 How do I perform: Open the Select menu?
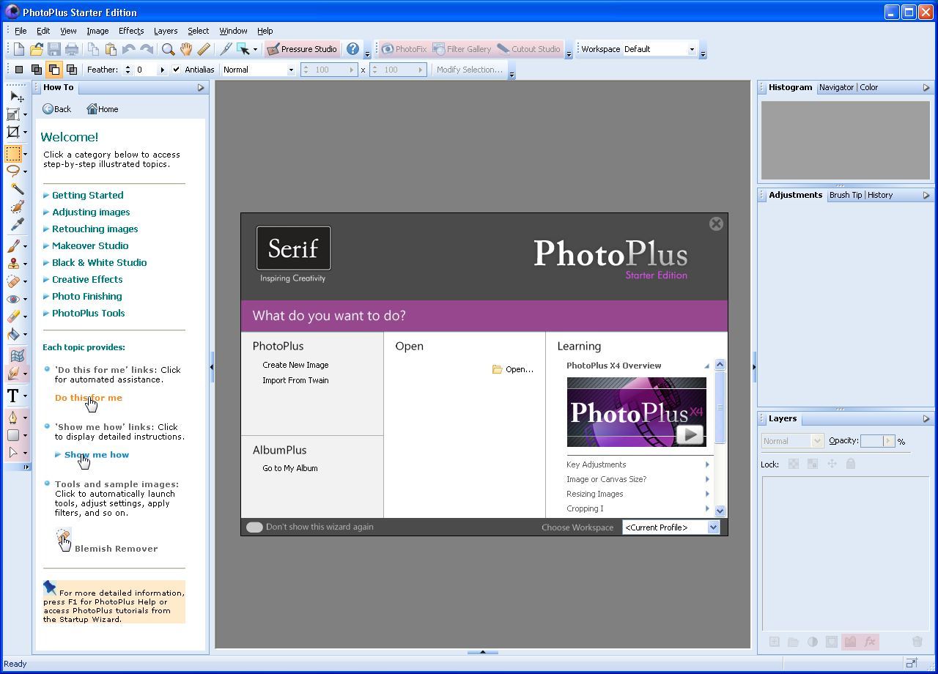pyautogui.click(x=198, y=31)
